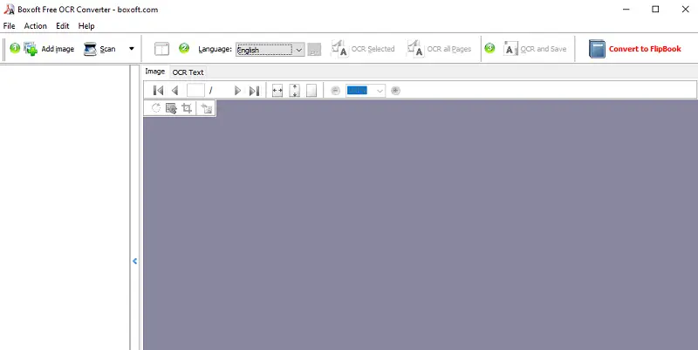698x350 pixels.
Task: Collapse the left panel using splitter arrow
Action: (134, 260)
